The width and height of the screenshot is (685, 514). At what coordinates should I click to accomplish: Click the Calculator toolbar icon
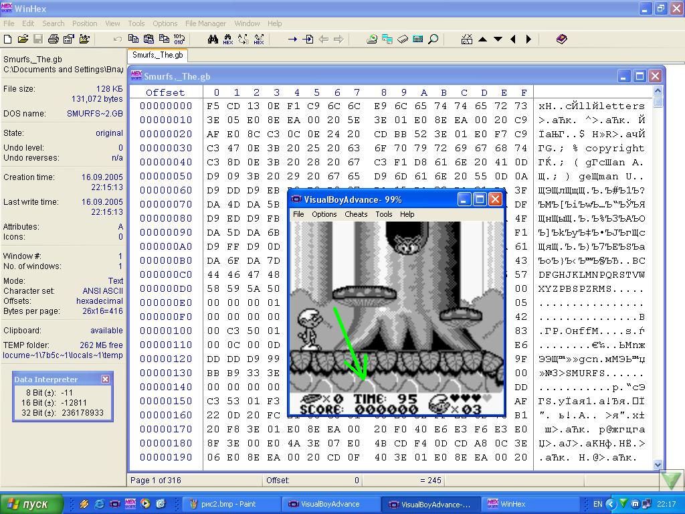(417, 39)
